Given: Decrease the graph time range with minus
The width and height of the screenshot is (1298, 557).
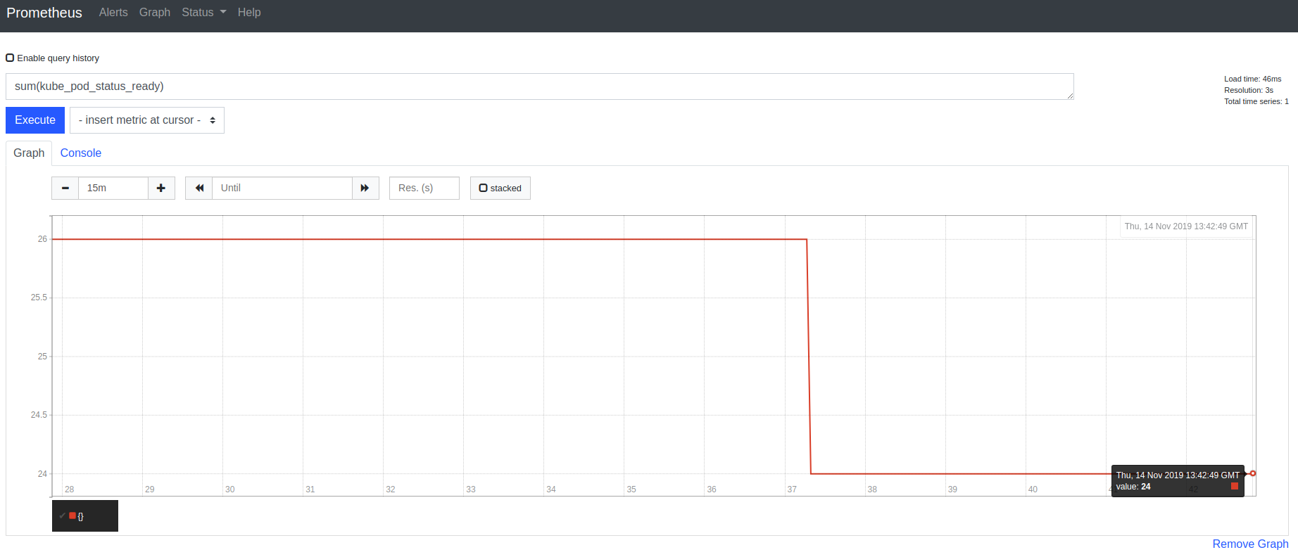Looking at the screenshot, I should click(x=65, y=188).
